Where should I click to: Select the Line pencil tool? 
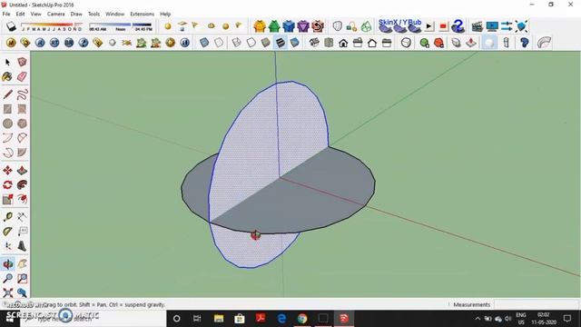click(7, 94)
